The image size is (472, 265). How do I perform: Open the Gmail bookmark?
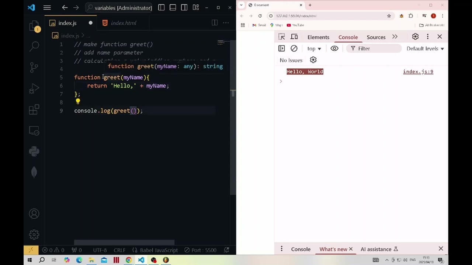pos(259,25)
